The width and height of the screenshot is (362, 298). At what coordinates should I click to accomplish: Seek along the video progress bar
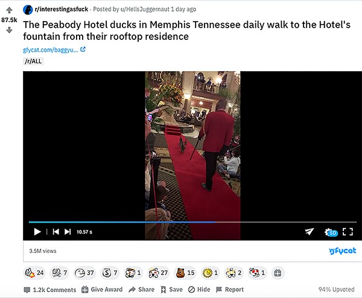(192, 222)
